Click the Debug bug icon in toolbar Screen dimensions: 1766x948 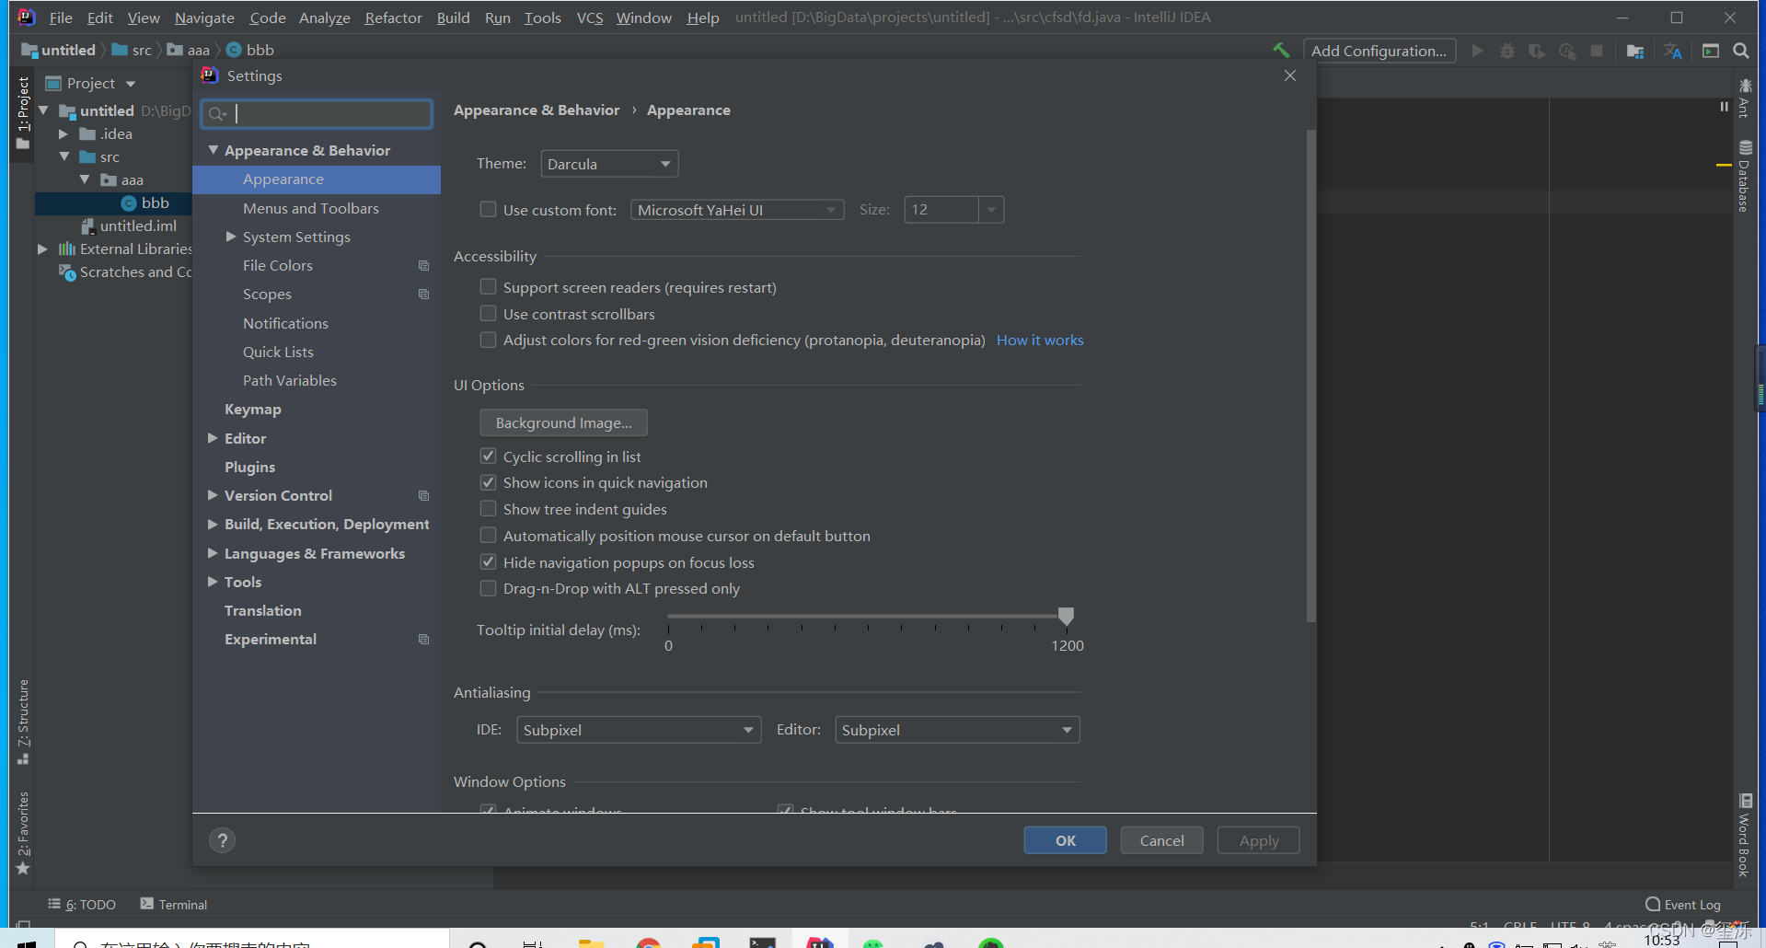coord(1506,51)
